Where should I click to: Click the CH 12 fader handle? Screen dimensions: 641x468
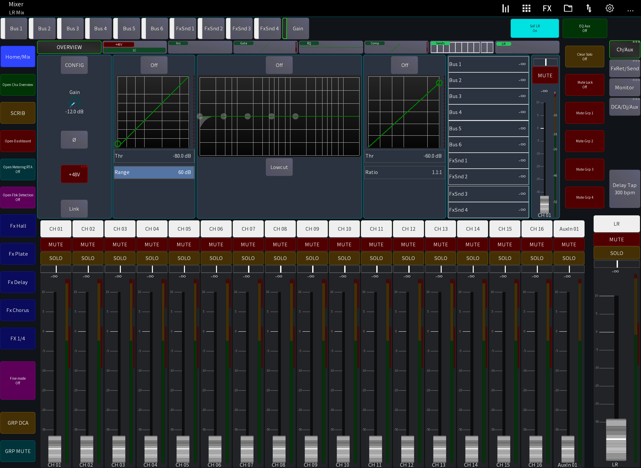tap(407, 449)
